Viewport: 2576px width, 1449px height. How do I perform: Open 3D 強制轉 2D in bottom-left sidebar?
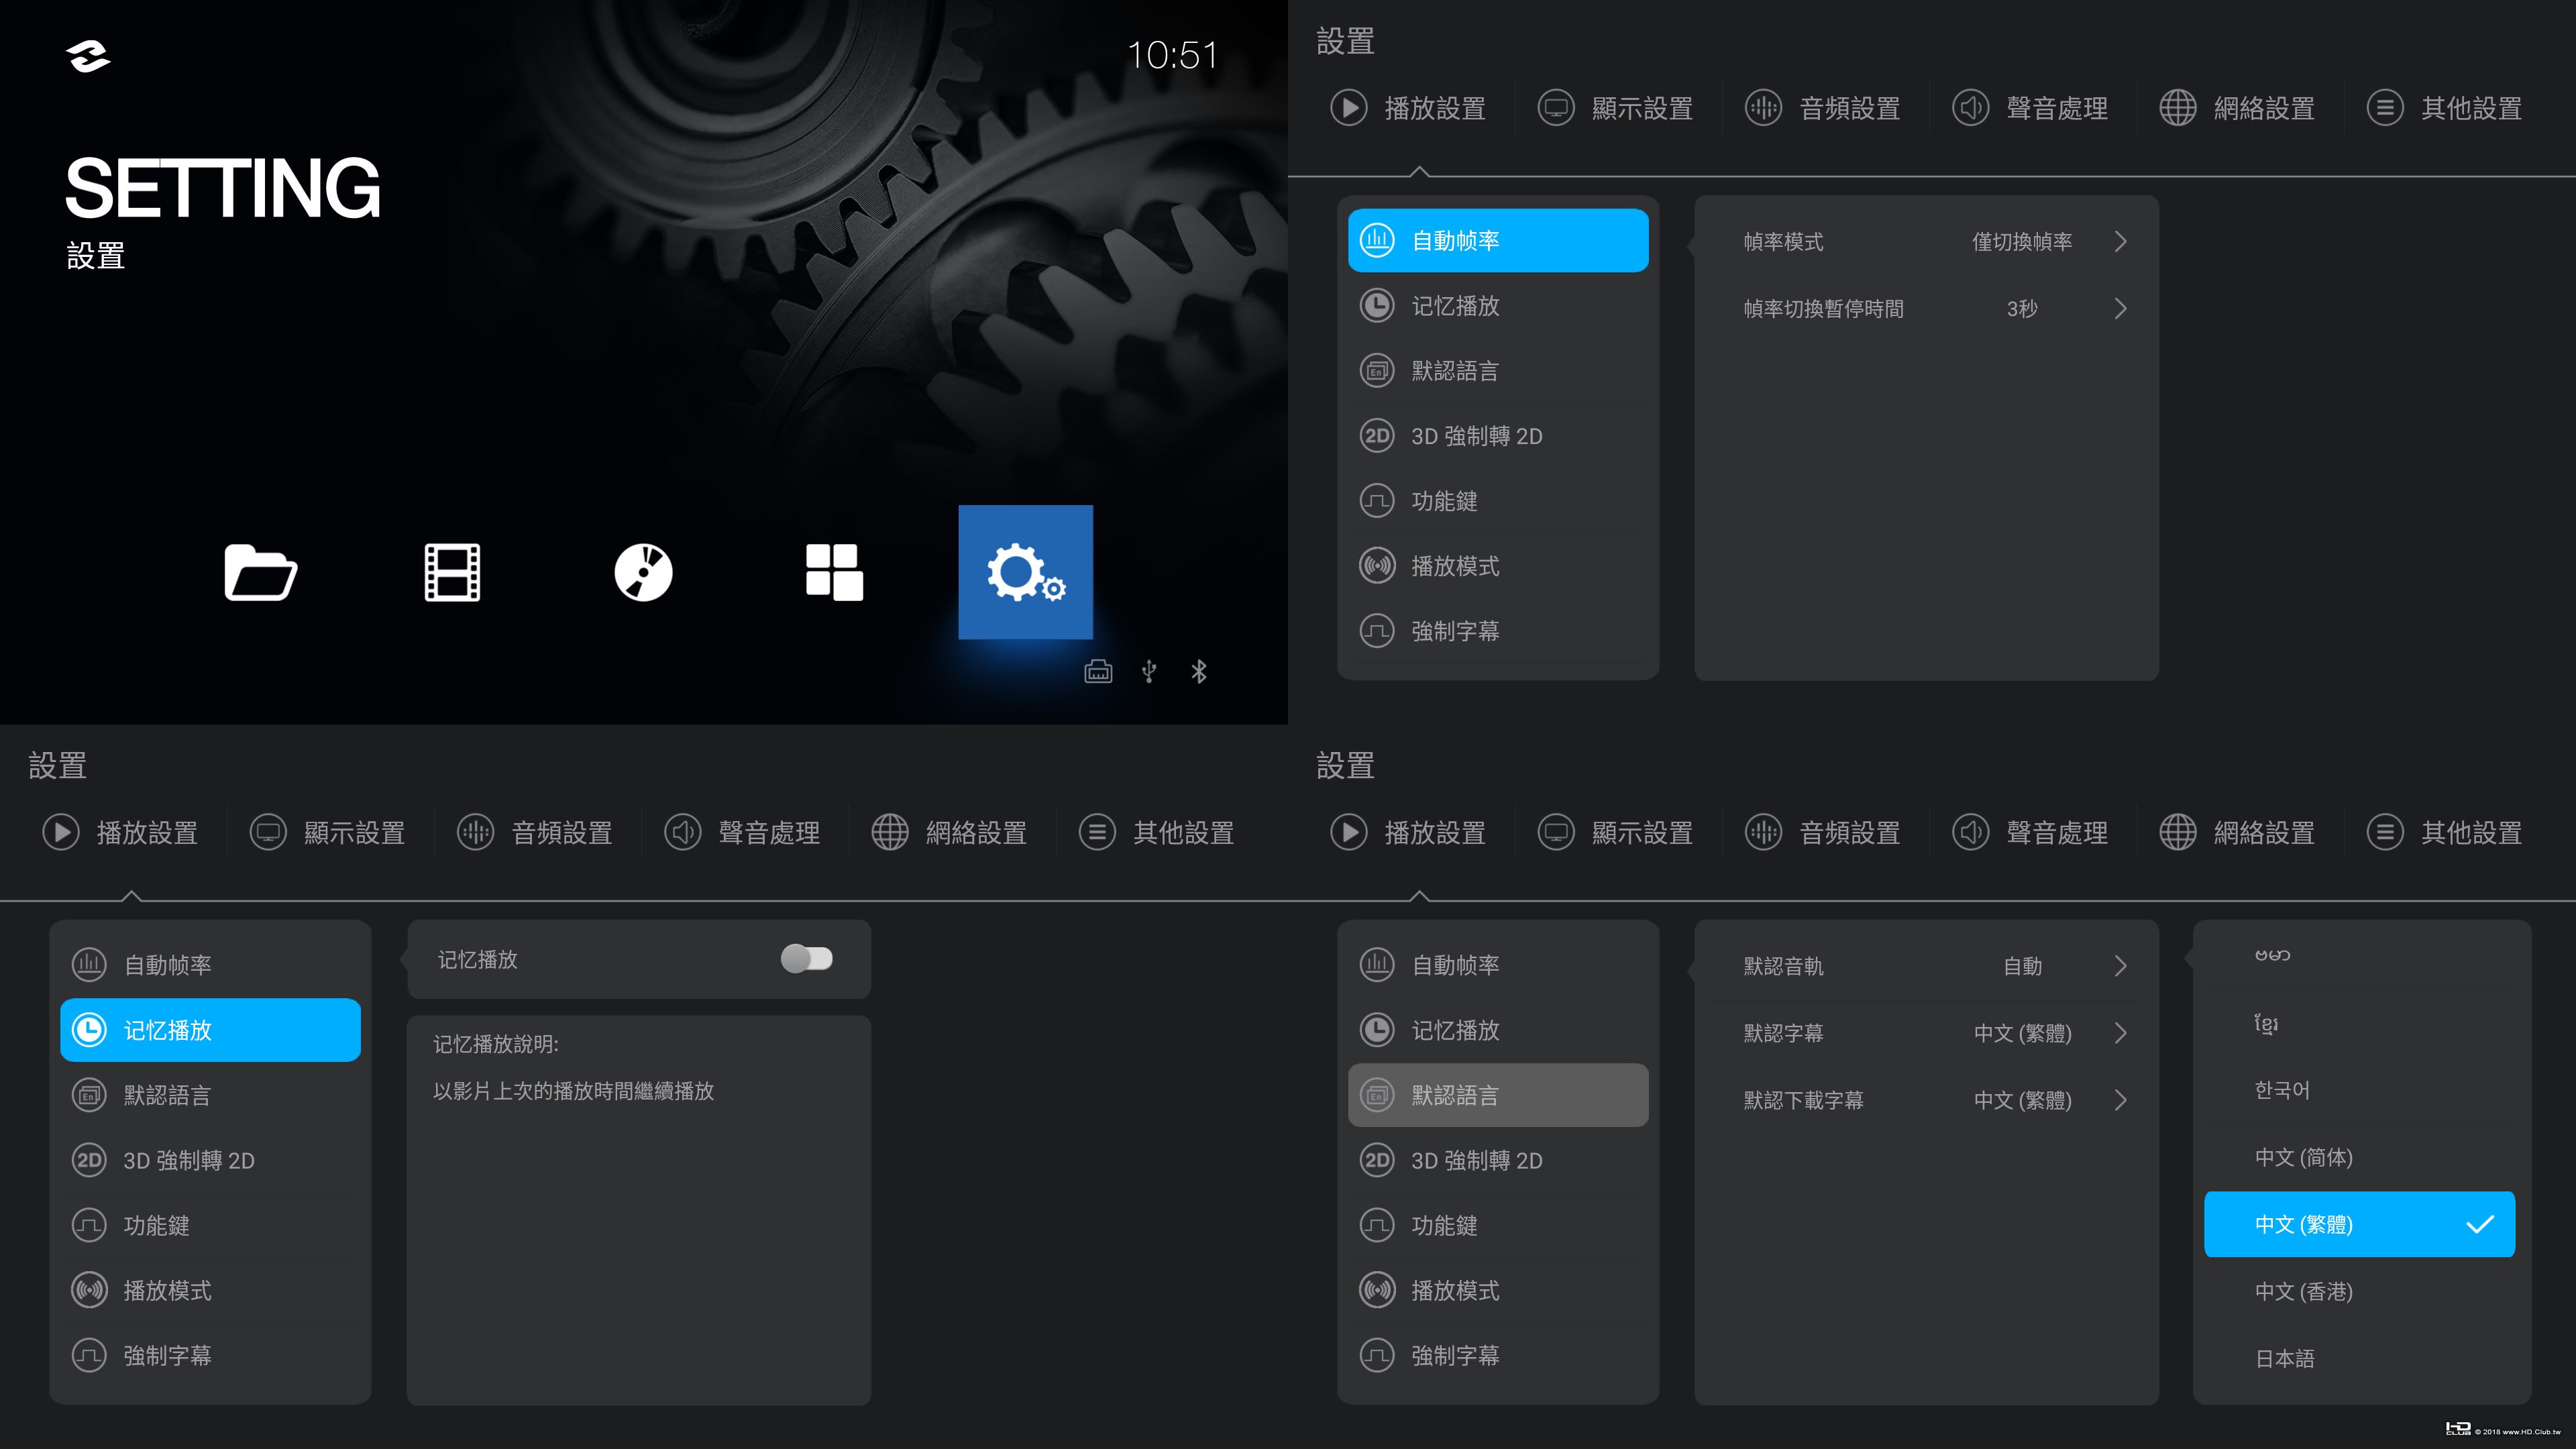tap(189, 1160)
